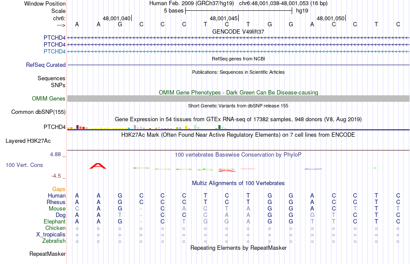Click the tall red A in the PhyloP conservation track

tap(98, 166)
